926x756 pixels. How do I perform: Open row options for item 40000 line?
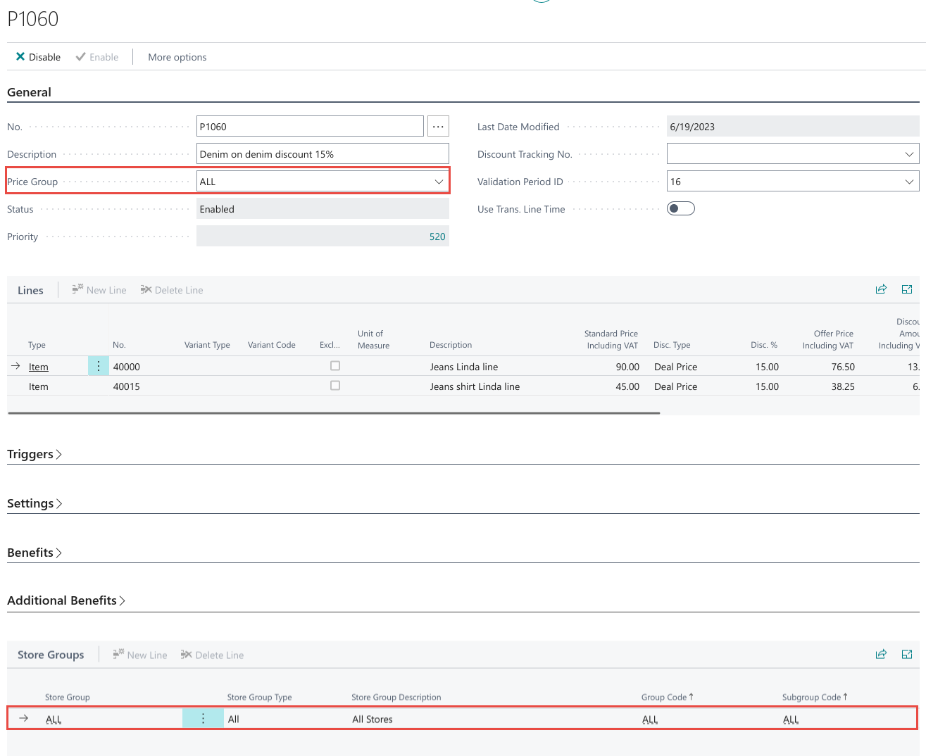click(x=99, y=366)
